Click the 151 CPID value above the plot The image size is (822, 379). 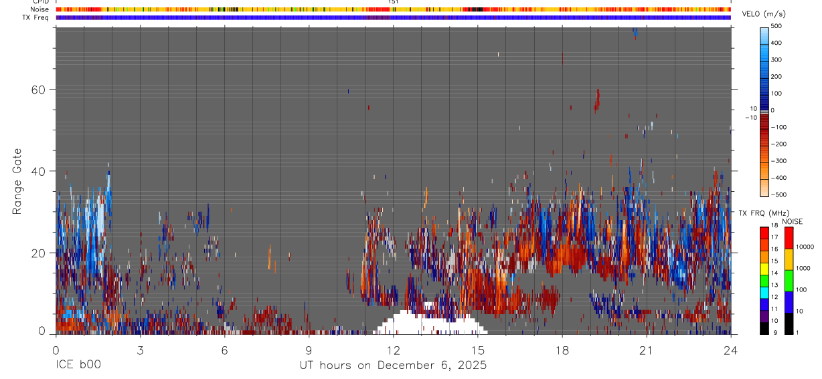click(x=394, y=2)
